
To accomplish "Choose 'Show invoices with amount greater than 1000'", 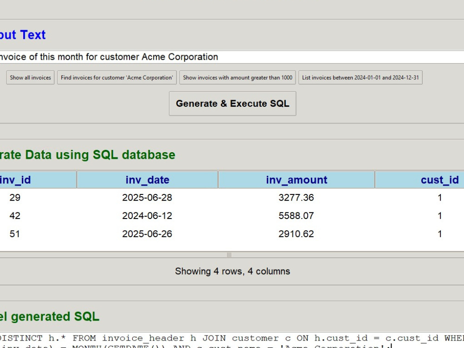I will point(238,77).
